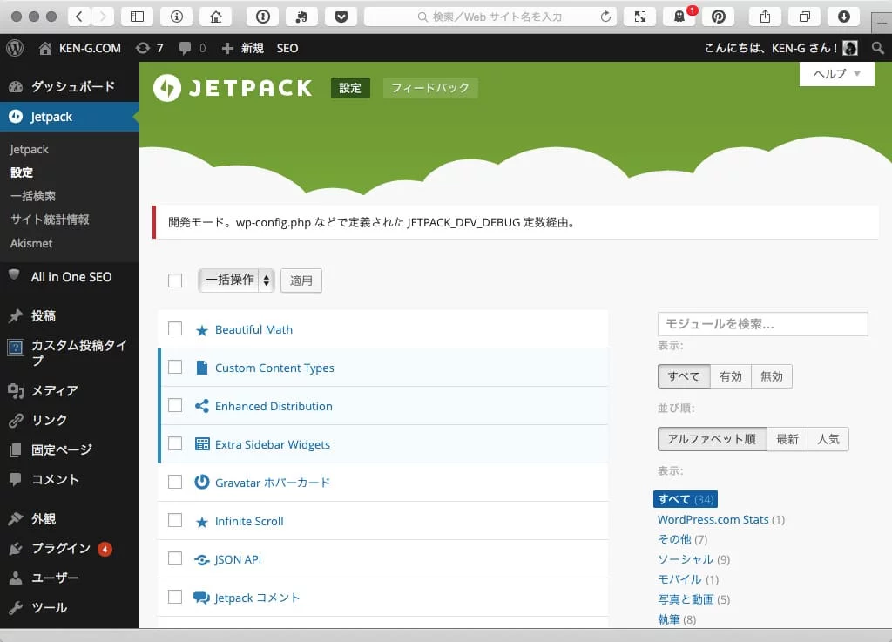Open the KEN-G.COM site home icon
Image resolution: width=892 pixels, height=642 pixels.
45,48
